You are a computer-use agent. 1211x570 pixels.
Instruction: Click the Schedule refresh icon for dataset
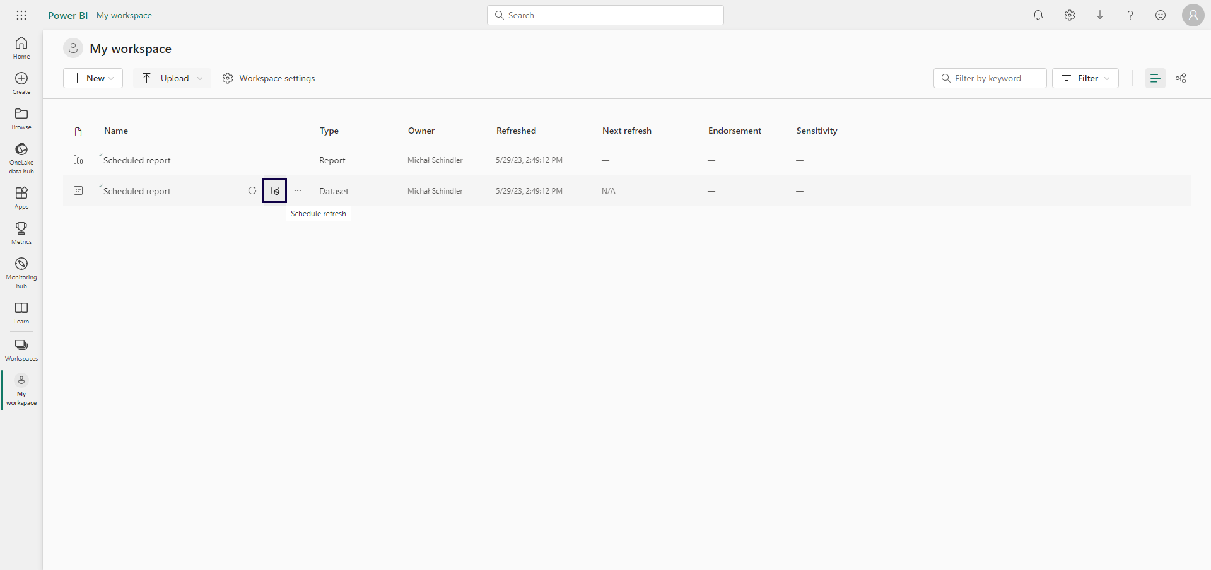pos(274,190)
